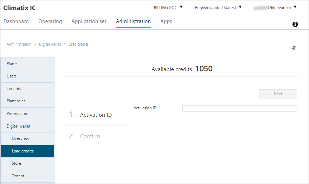Open Users in the sidebar
Viewport: 309px width, 184px height.
click(x=27, y=76)
